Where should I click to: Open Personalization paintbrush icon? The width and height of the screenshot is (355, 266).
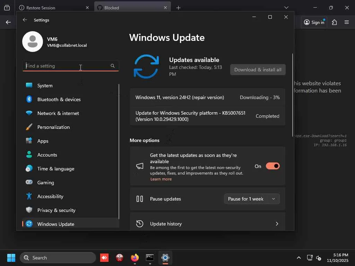coord(29,127)
